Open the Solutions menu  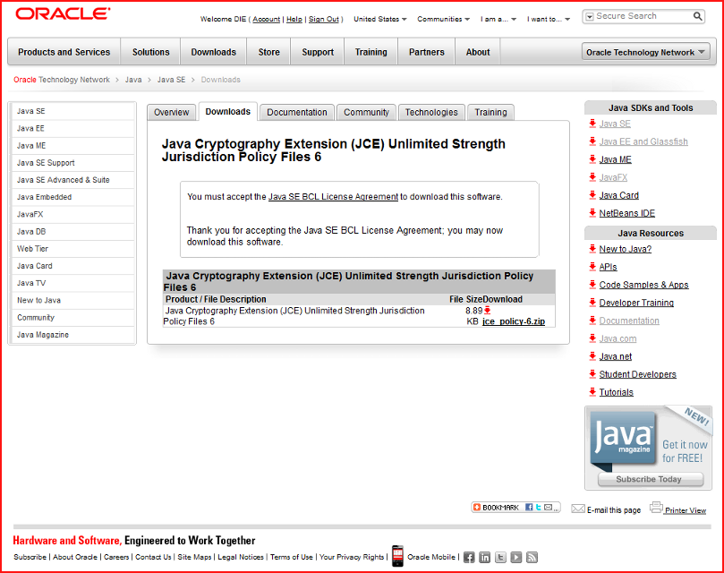[x=151, y=52]
